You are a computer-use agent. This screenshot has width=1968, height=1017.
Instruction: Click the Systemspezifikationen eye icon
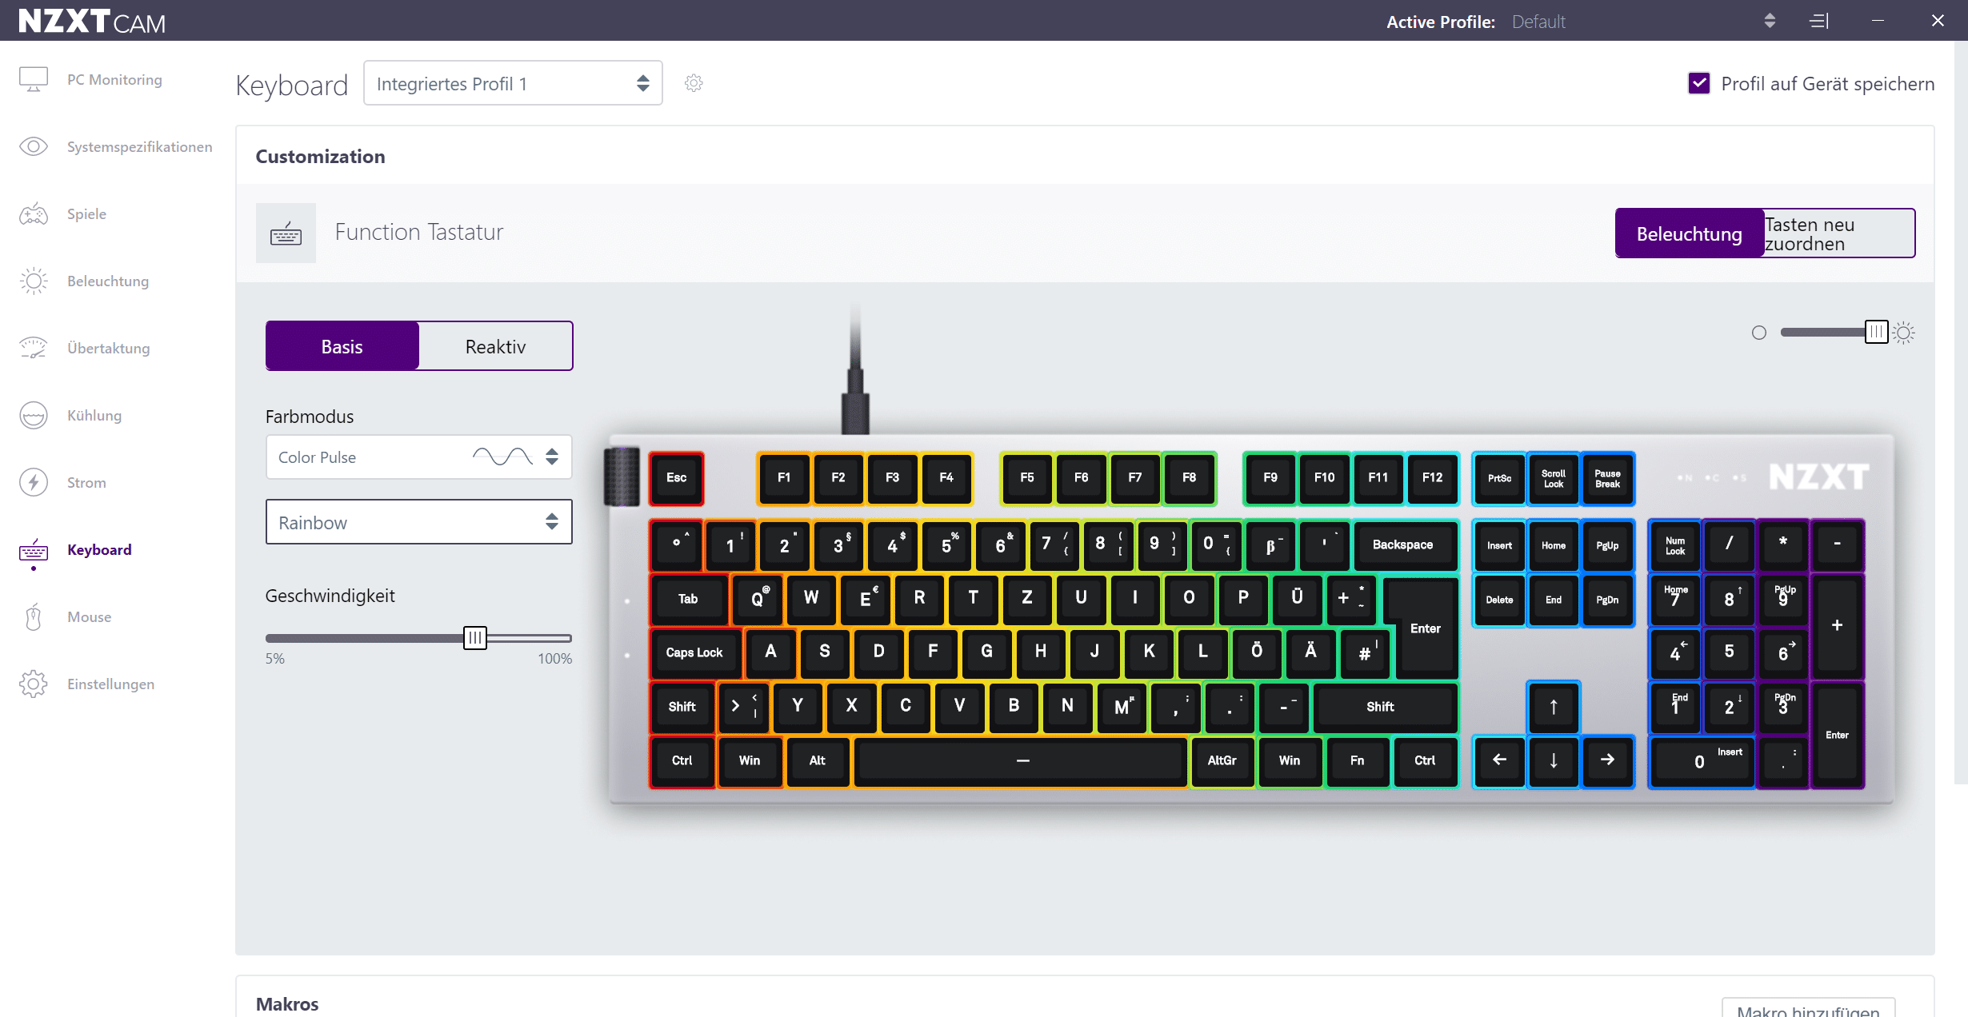click(34, 146)
